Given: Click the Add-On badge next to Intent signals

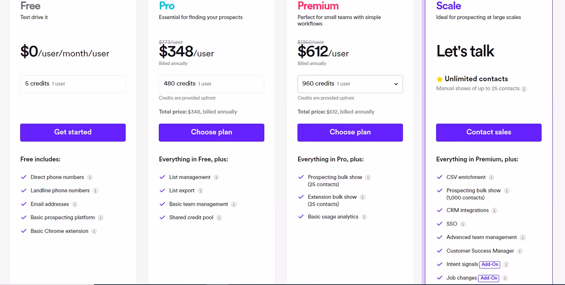Looking at the screenshot, I should pyautogui.click(x=490, y=264).
